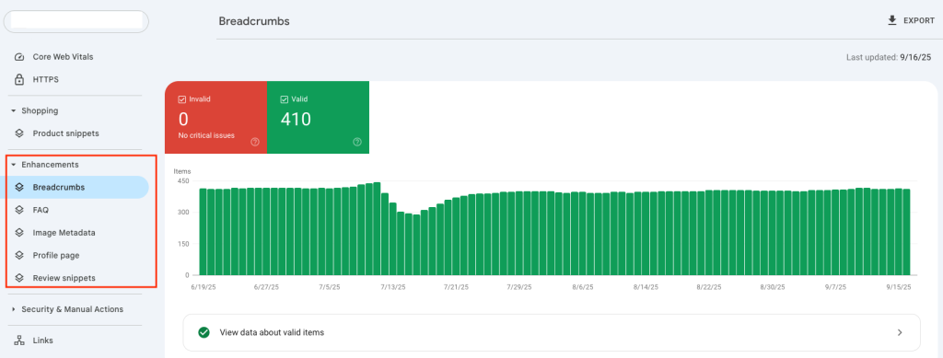Screen dimensions: 943x358
Task: Click the Export download arrow icon
Action: (891, 20)
